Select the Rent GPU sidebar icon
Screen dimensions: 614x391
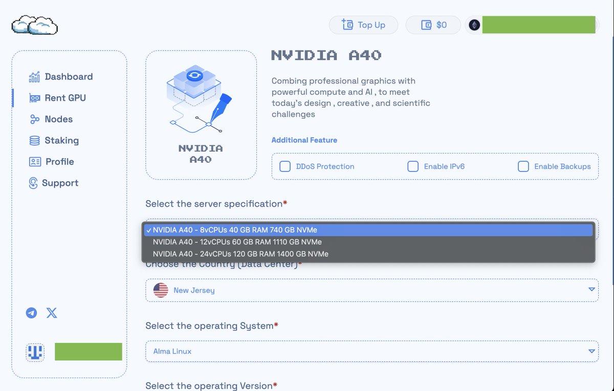click(x=34, y=98)
